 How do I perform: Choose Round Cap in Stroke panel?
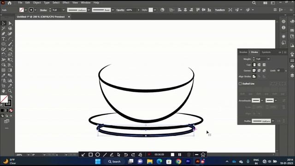[x=259, y=65]
